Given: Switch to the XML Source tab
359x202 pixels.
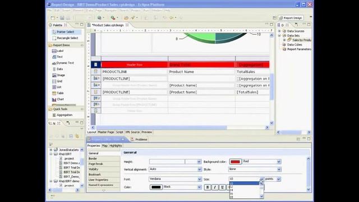Looking at the screenshot, I should [x=132, y=132].
